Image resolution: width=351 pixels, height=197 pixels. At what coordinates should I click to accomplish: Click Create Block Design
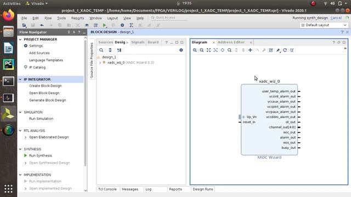click(45, 86)
